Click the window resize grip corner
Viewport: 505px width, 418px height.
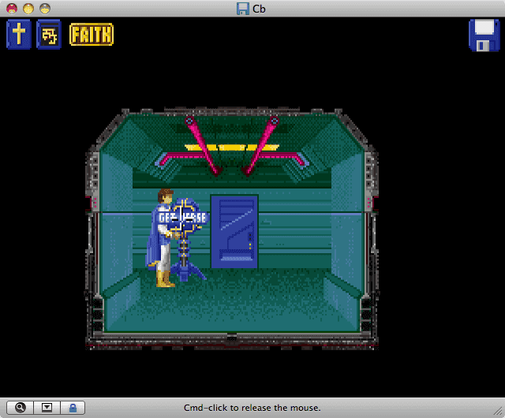(x=499, y=411)
